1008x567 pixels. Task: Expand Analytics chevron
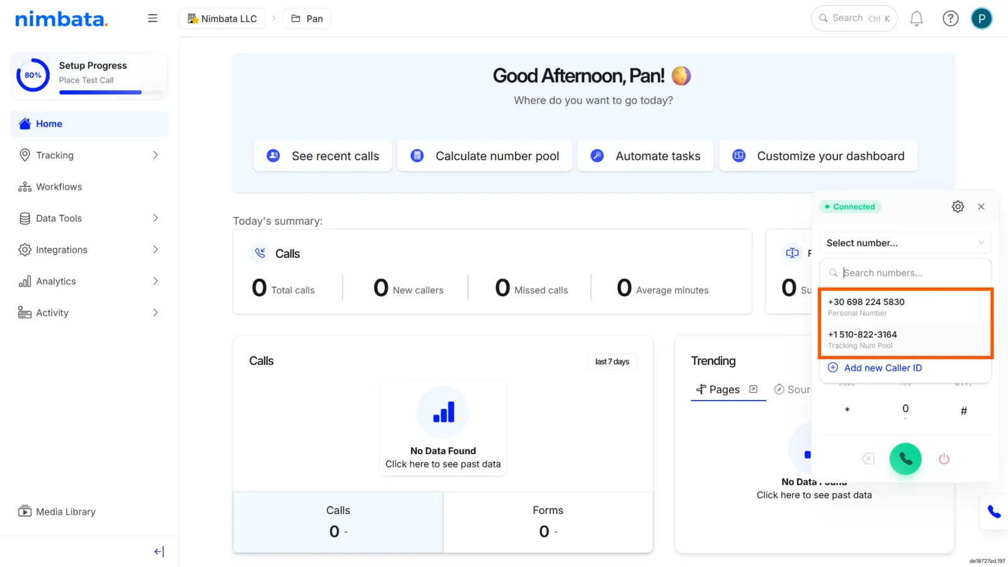pos(156,281)
